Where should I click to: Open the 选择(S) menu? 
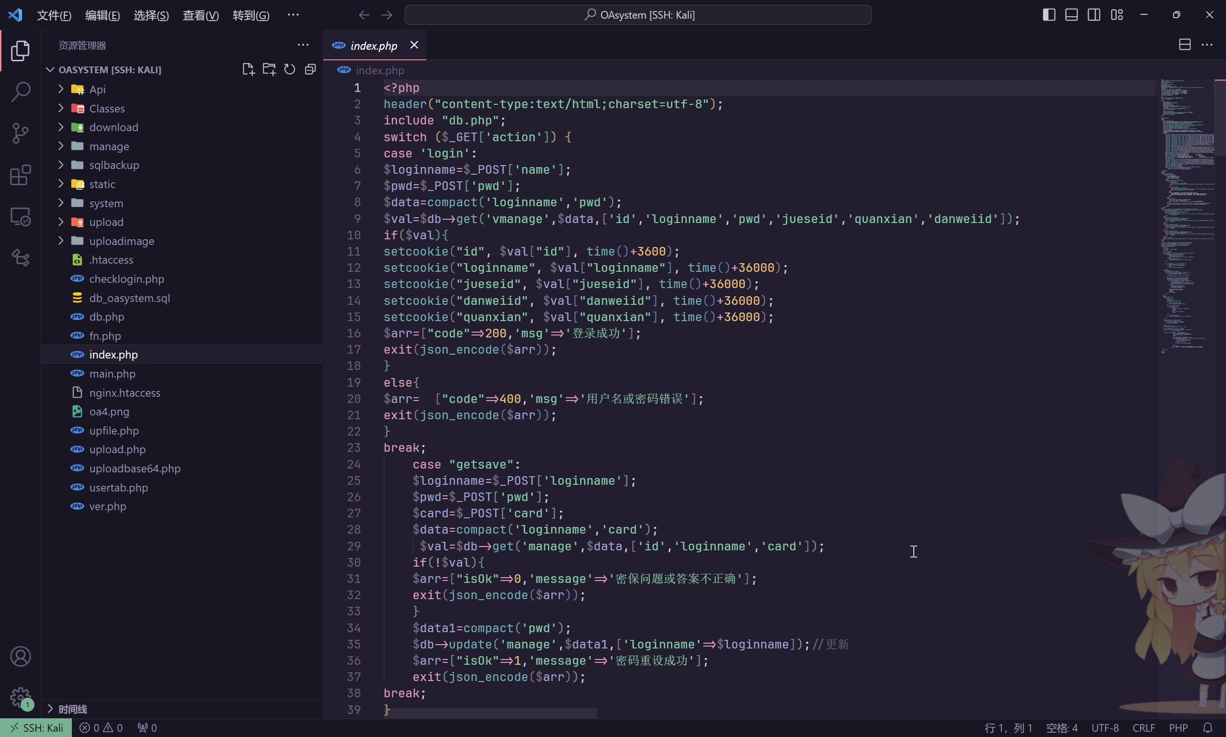pos(151,15)
